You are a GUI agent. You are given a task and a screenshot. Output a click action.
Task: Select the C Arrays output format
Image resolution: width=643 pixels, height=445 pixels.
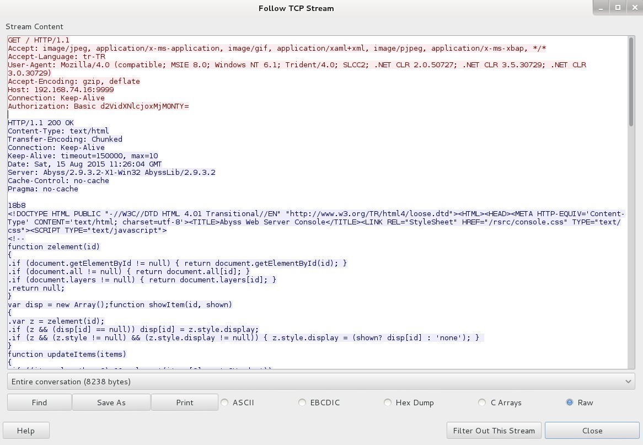pyautogui.click(x=483, y=403)
